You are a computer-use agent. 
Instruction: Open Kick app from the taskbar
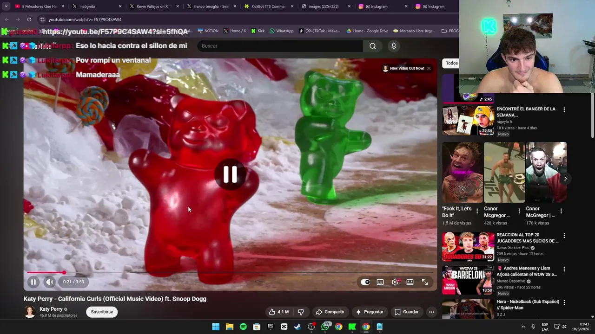352,327
